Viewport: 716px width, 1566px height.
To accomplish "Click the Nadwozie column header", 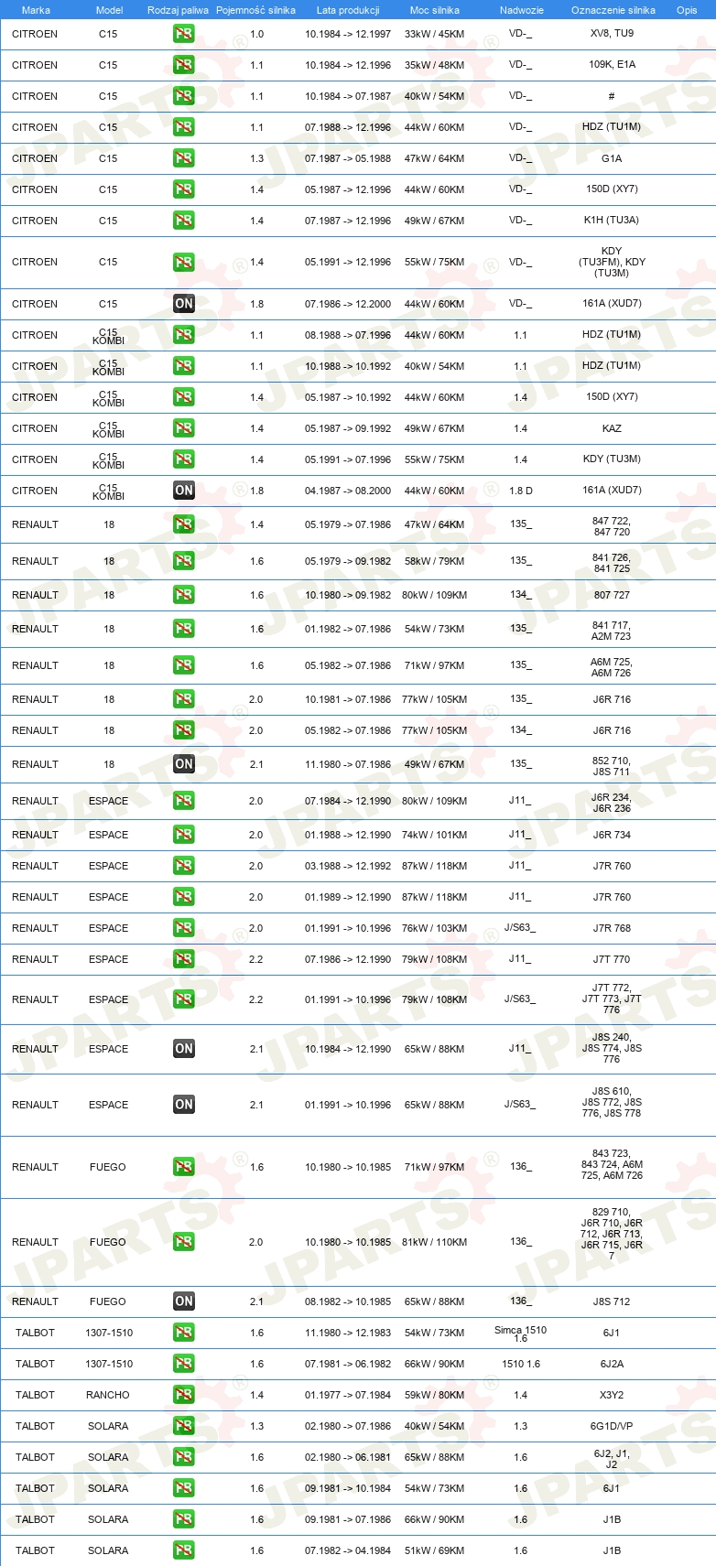I will (x=521, y=10).
